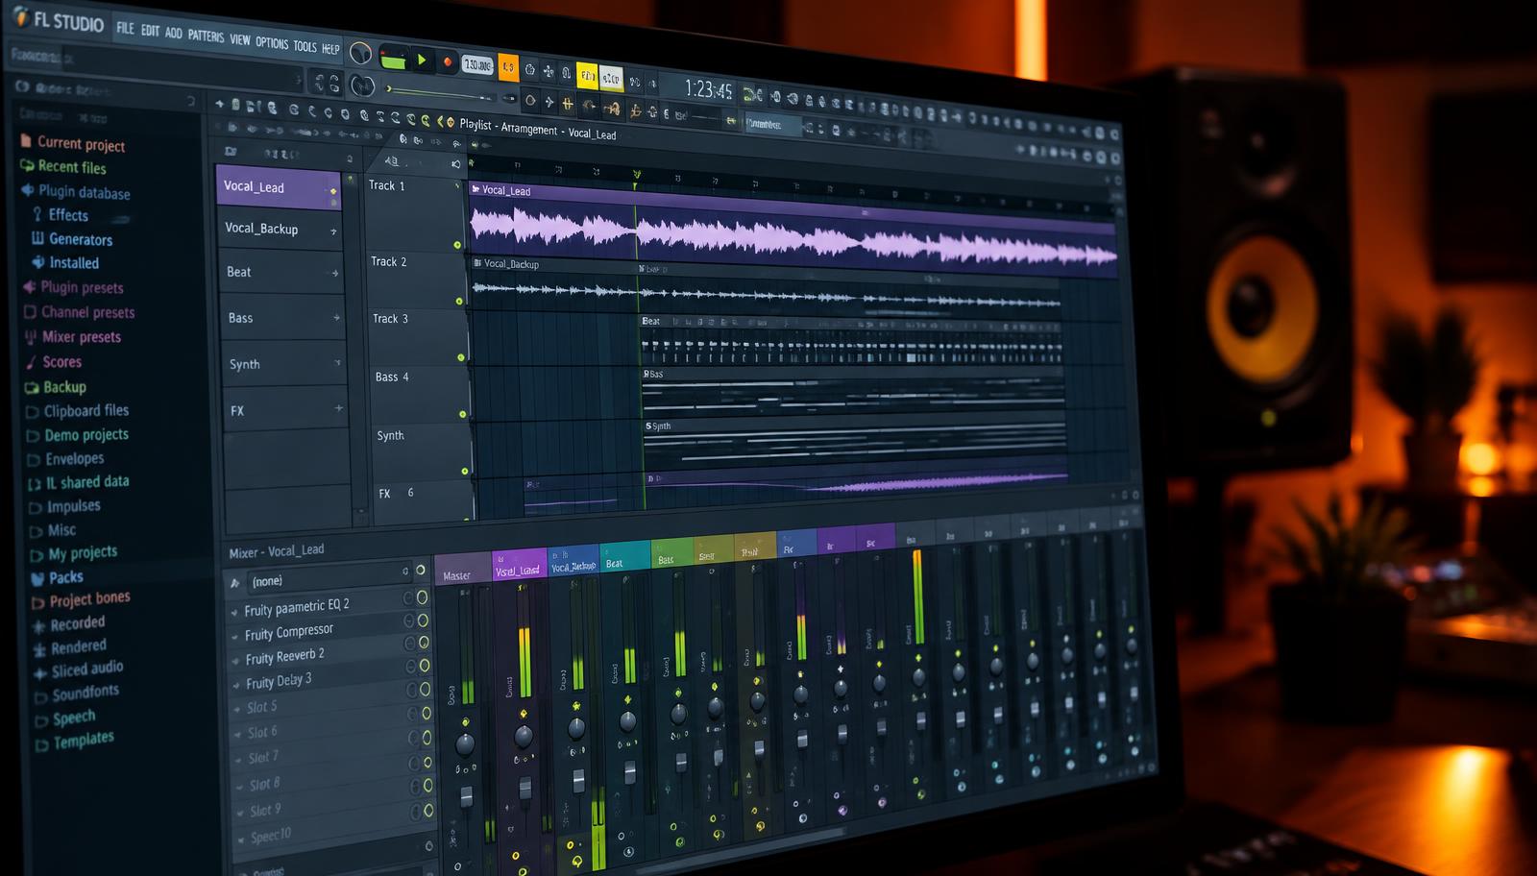Expand Clipboard files folder
This screenshot has width=1537, height=876.
(x=78, y=411)
